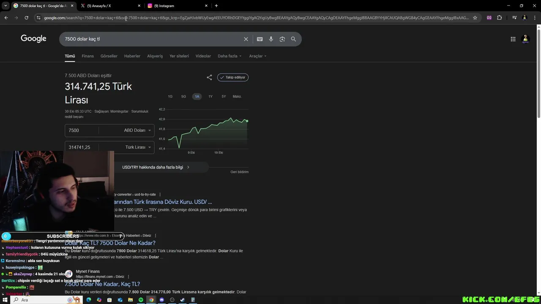Open Windows Start menu
The image size is (541, 304).
click(5, 300)
